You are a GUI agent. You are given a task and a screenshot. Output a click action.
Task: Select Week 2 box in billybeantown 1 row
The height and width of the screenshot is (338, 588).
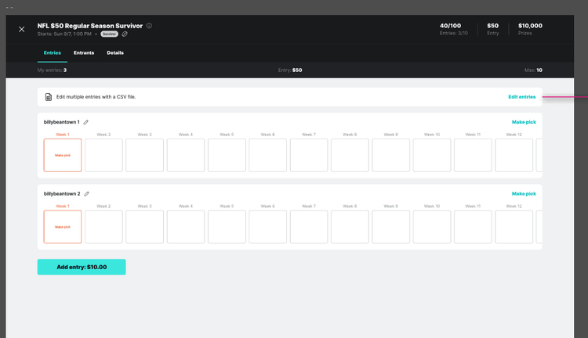click(103, 155)
